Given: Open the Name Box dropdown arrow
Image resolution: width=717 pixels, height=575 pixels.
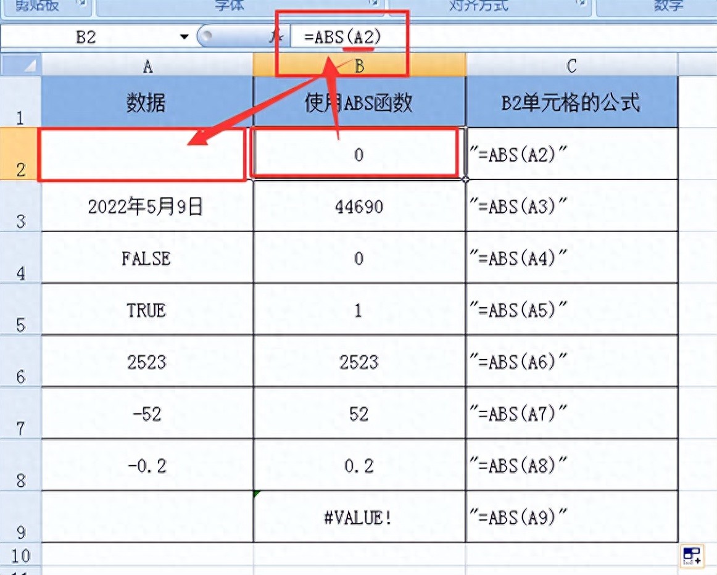Looking at the screenshot, I should 184,36.
